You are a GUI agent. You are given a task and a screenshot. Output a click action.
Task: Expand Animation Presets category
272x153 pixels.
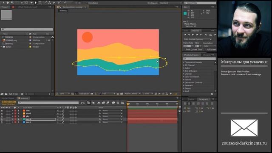(x=184, y=62)
